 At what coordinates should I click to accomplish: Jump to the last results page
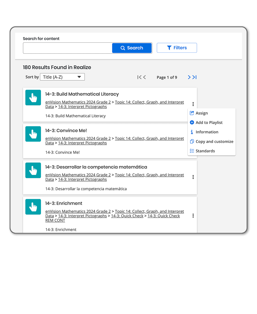[195, 77]
